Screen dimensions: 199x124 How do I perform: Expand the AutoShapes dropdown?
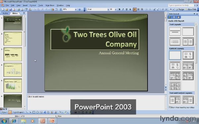pos(19,112)
